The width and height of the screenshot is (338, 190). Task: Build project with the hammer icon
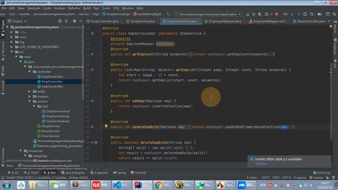pyautogui.click(x=168, y=14)
